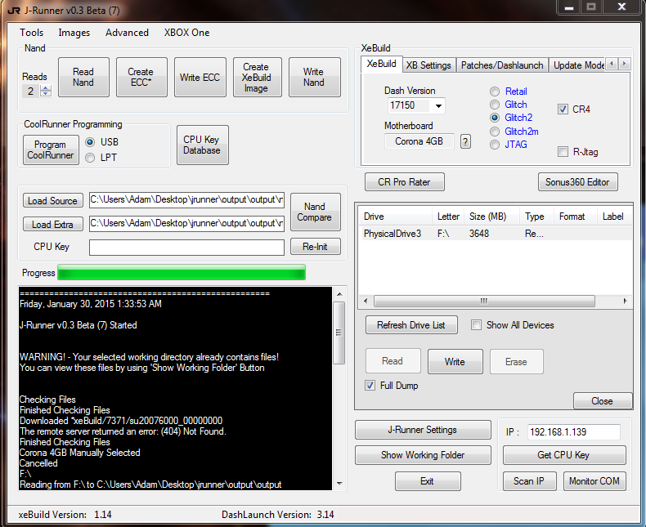Open J-Runner Settings
Viewport: 646px width, 527px height.
click(423, 430)
